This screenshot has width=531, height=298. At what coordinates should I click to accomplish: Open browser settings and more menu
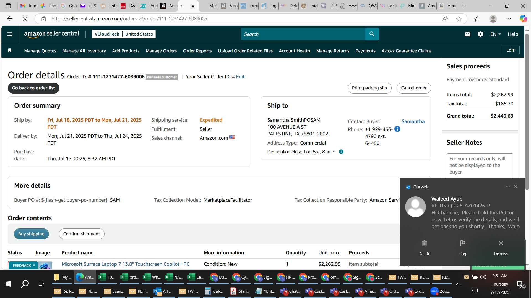click(x=509, y=19)
